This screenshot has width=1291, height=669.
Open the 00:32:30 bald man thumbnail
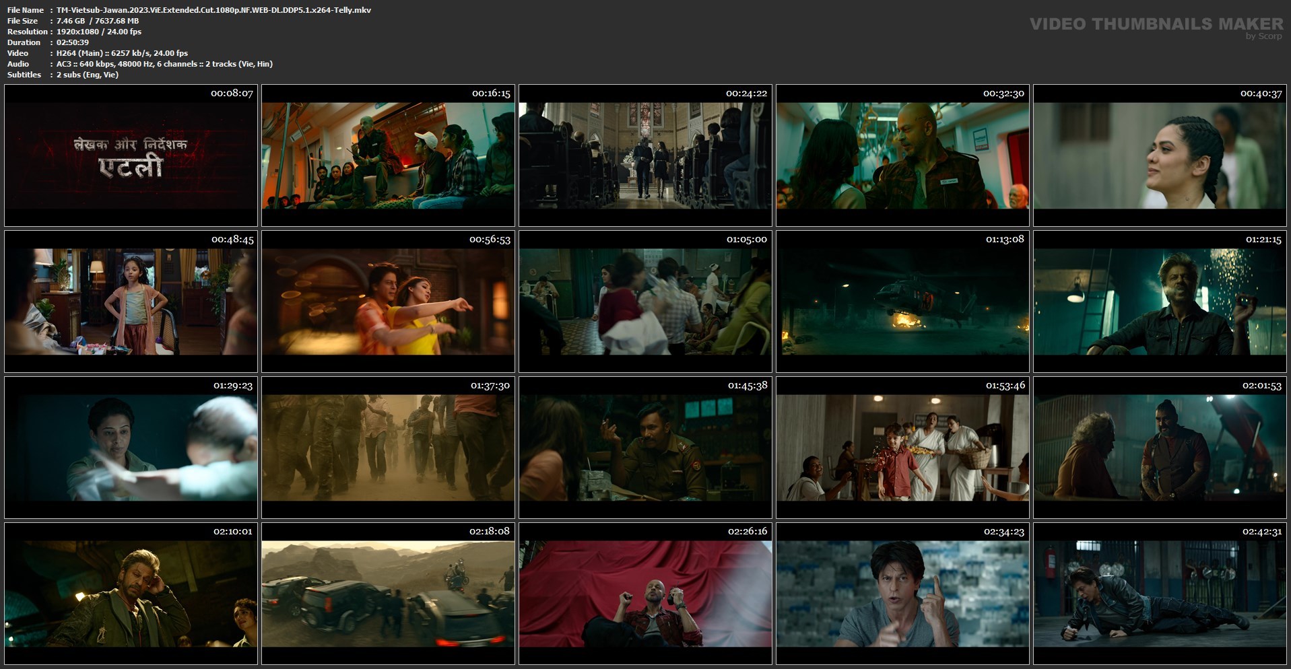[902, 155]
